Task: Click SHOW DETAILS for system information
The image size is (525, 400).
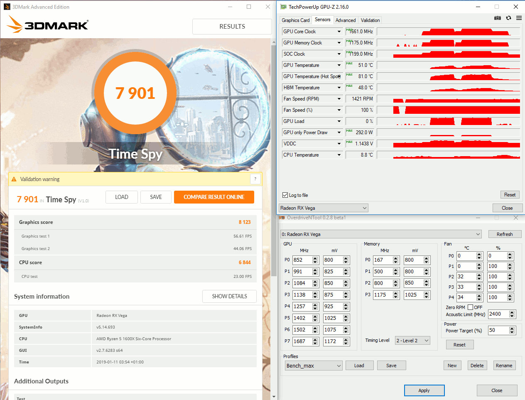Action: click(x=229, y=296)
